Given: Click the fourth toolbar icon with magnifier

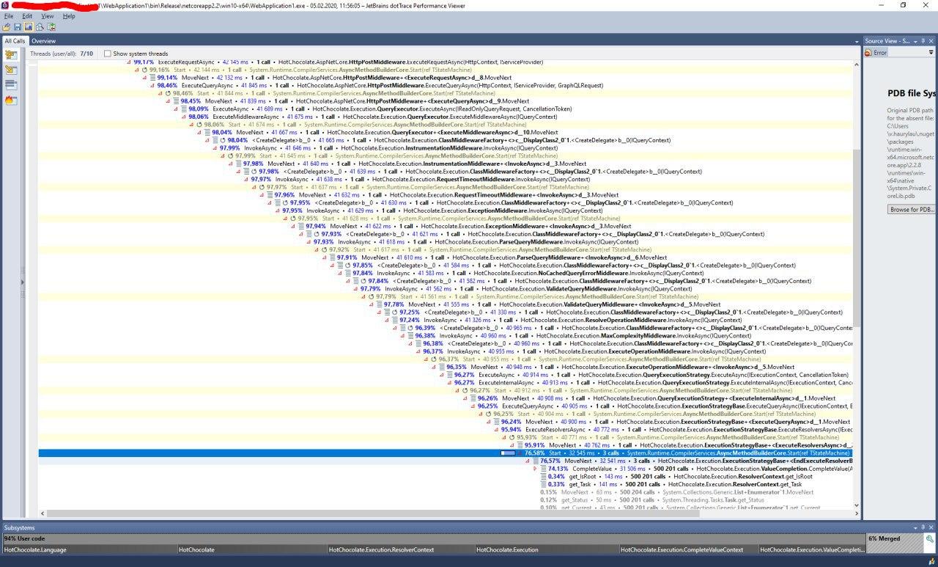Looking at the screenshot, I should point(40,27).
